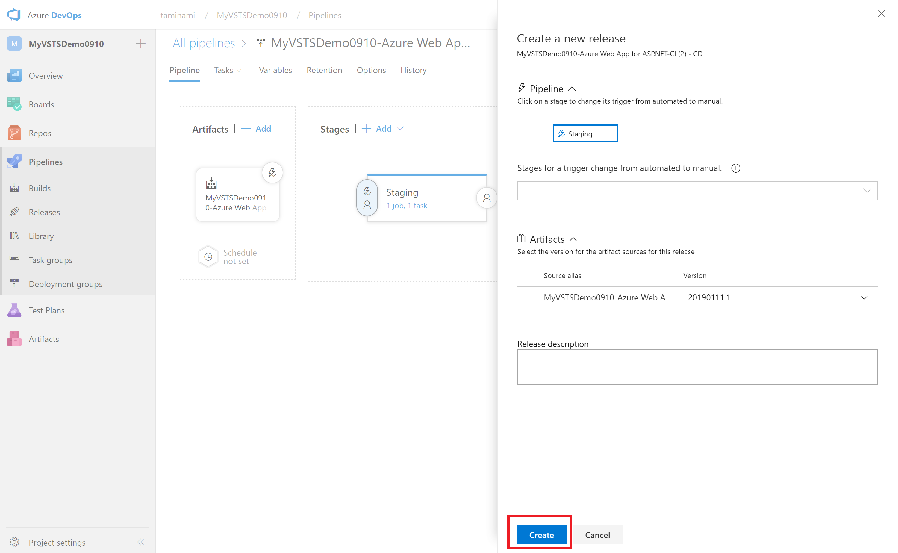Click the Releases rocket icon
Image resolution: width=898 pixels, height=553 pixels.
(x=14, y=212)
